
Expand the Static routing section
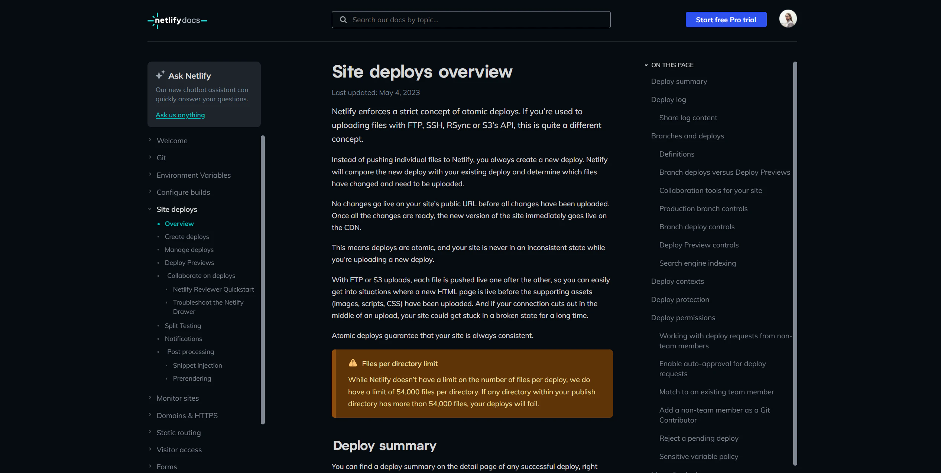coord(150,432)
